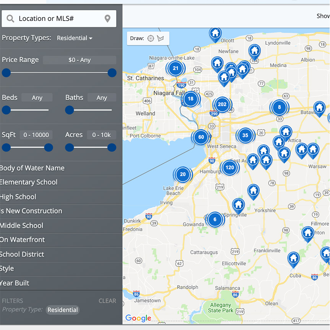Click the Acres value box 0 - 10k
330x330 pixels.
[x=101, y=135]
